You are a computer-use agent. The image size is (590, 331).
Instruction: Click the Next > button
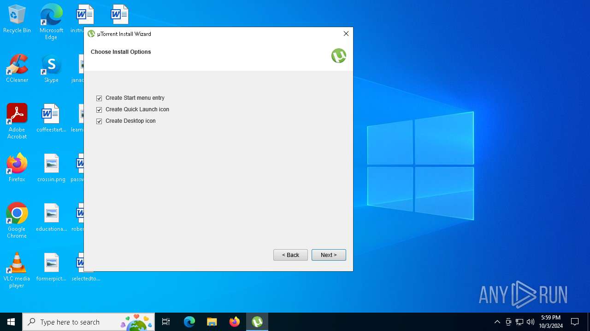click(x=329, y=255)
